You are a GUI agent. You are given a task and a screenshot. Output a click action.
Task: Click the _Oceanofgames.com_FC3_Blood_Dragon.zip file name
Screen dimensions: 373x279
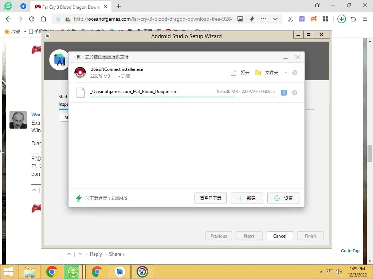tap(133, 92)
